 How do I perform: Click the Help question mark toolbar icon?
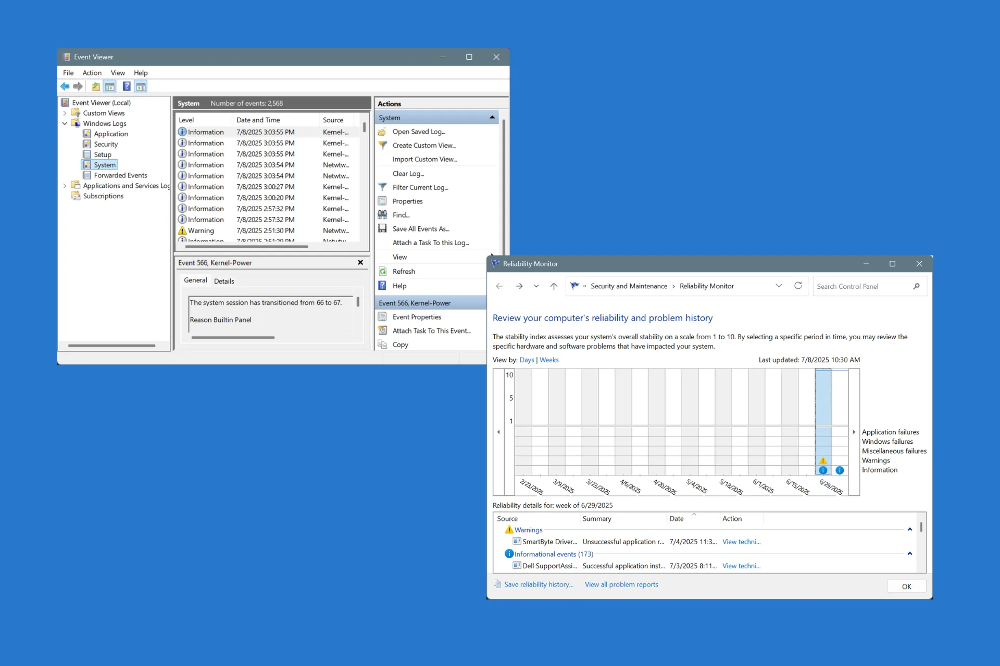pos(127,86)
